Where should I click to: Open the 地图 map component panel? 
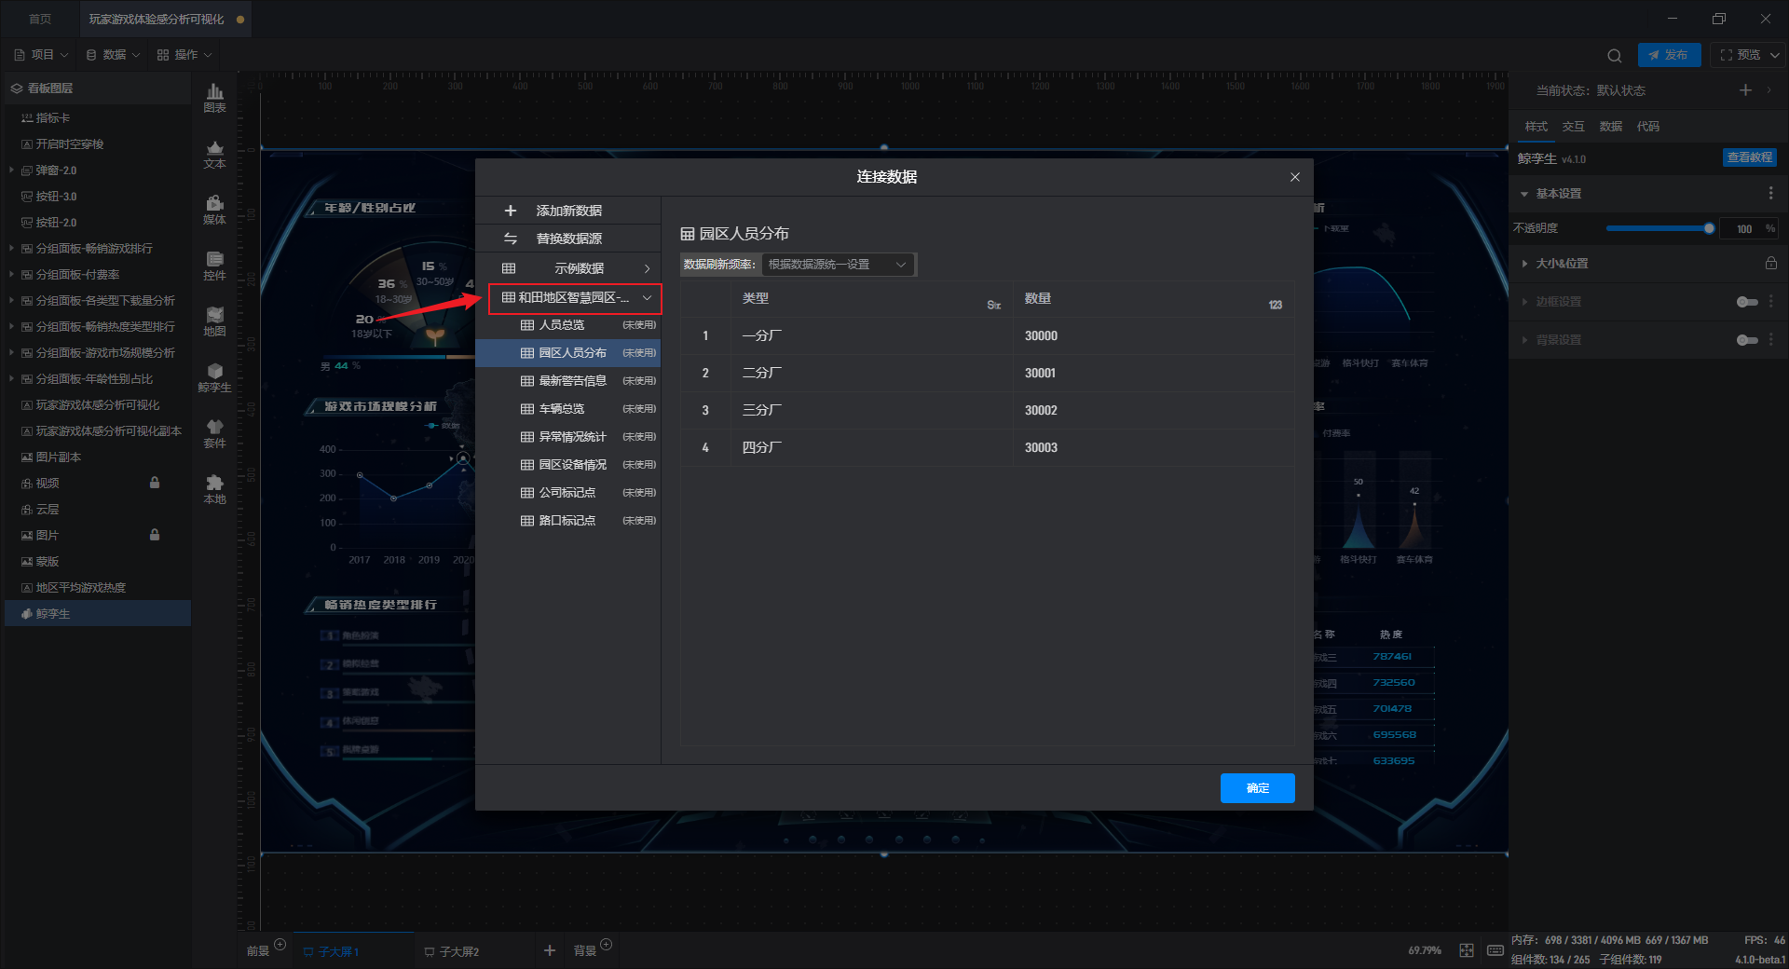(x=214, y=322)
